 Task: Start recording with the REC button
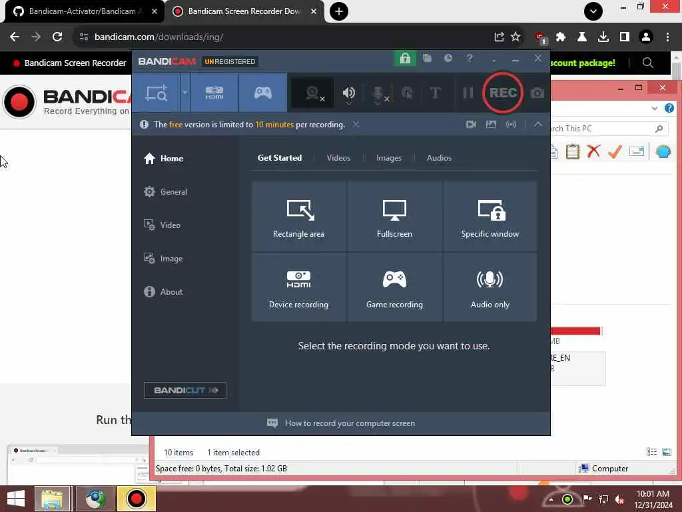[x=503, y=93]
